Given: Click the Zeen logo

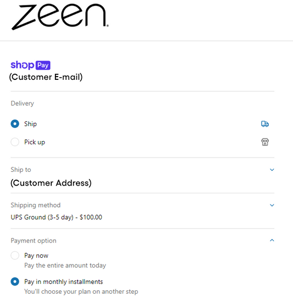Looking at the screenshot, I should pos(60,17).
